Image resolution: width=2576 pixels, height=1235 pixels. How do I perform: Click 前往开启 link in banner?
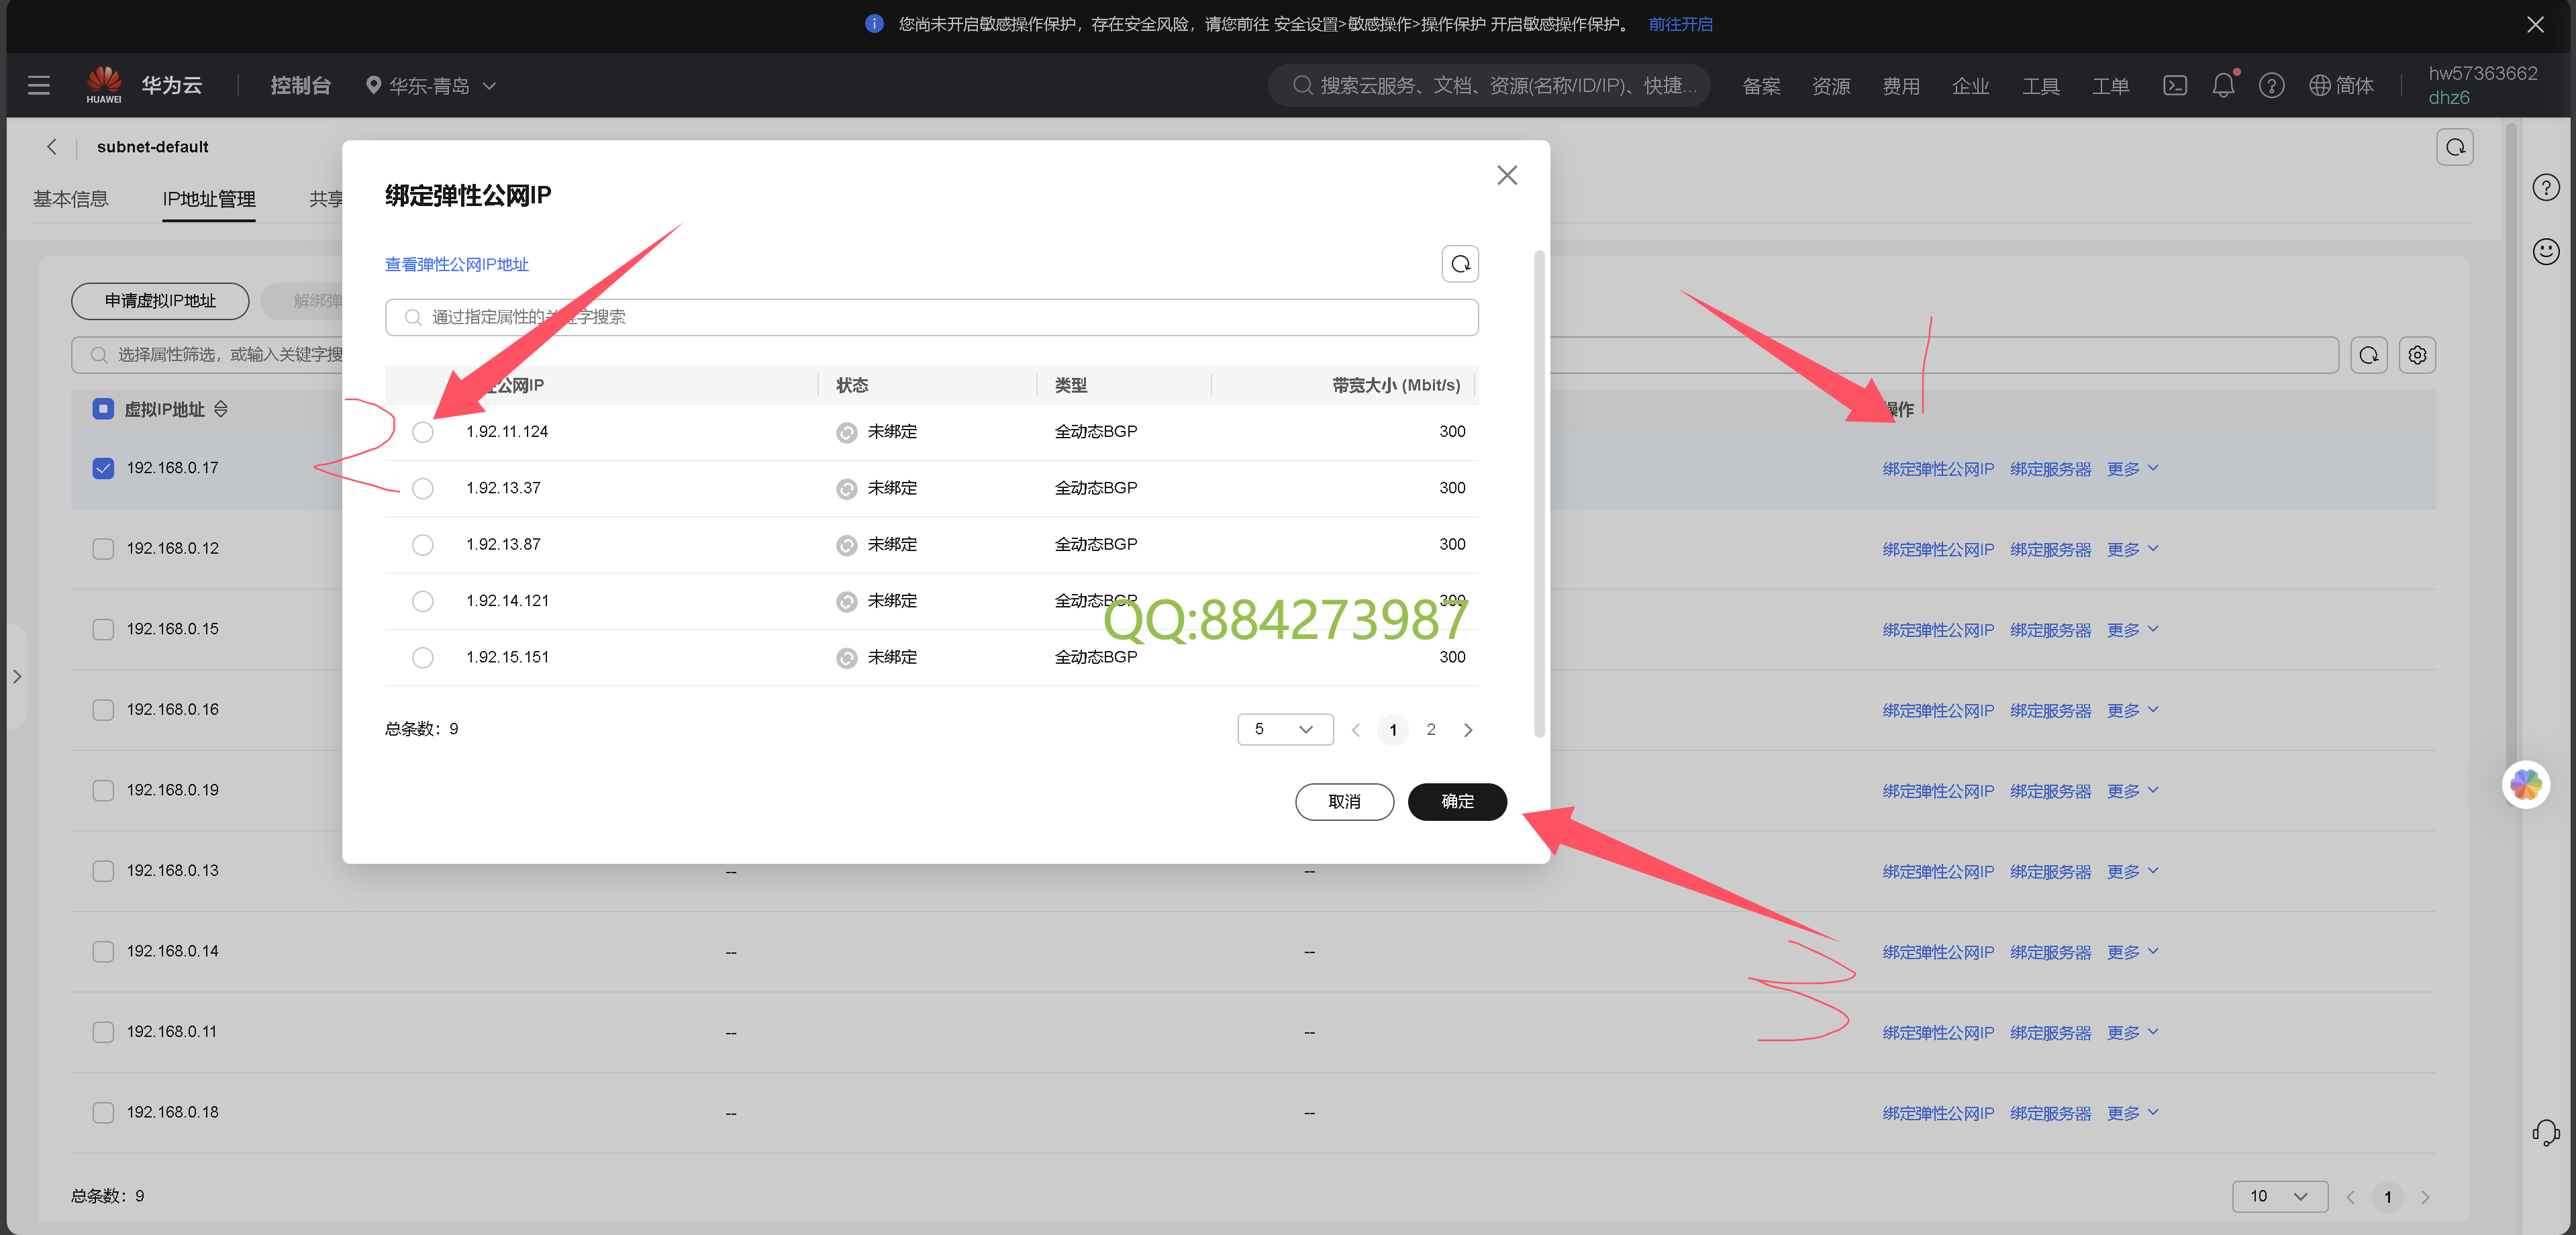tap(1680, 24)
